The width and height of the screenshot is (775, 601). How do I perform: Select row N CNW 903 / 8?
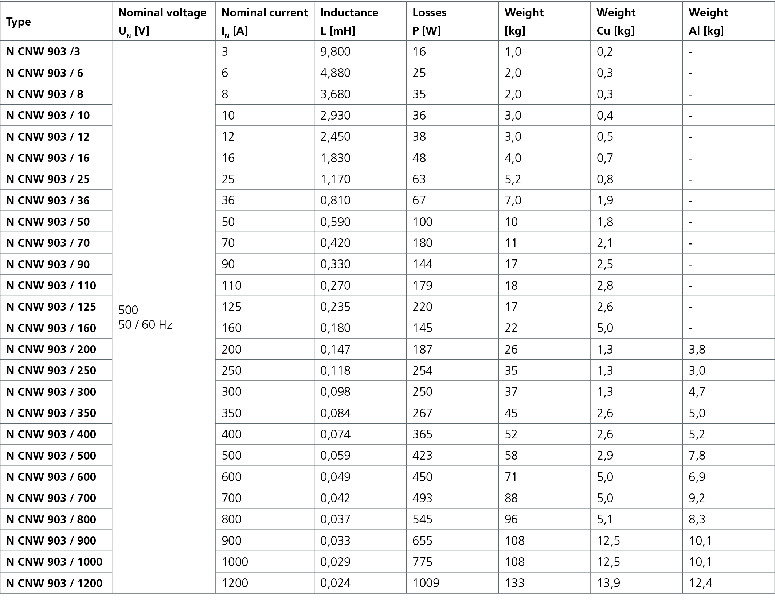tap(387, 94)
